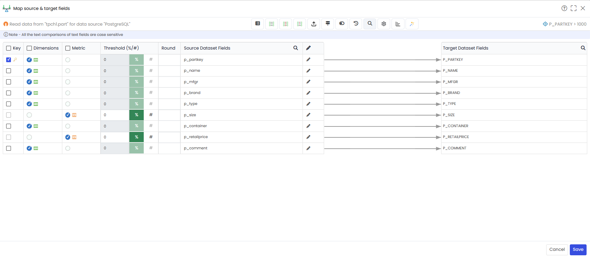Open the gear settings icon
Viewport: 590px width, 257px height.
(384, 24)
